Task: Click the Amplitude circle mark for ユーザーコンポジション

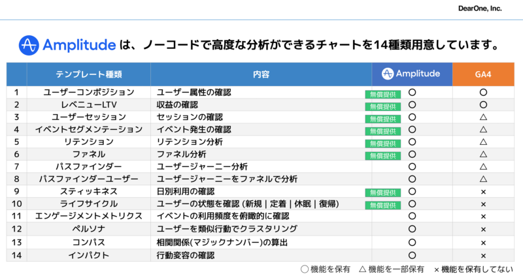Action: (x=413, y=92)
